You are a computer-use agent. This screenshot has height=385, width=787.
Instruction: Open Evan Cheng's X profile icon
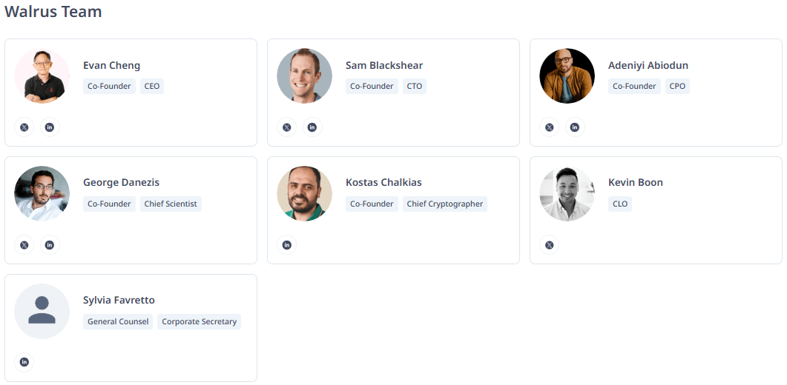24,127
